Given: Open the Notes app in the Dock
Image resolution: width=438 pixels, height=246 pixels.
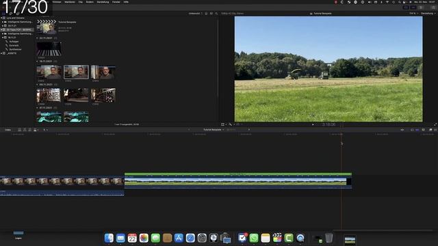Looking at the screenshot, I should coord(266,238).
